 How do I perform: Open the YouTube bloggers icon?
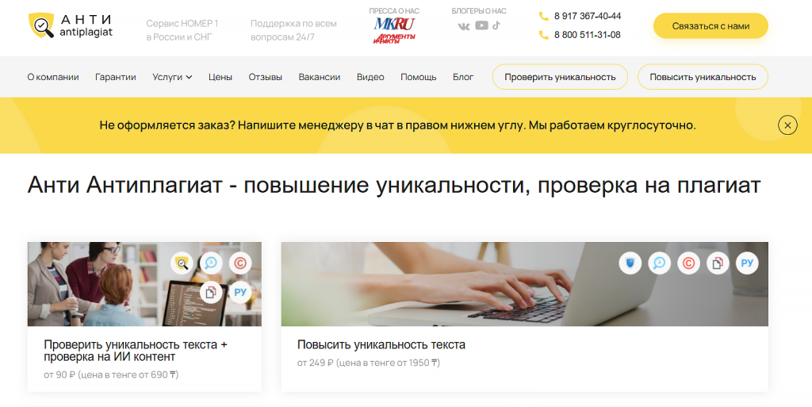tap(481, 25)
